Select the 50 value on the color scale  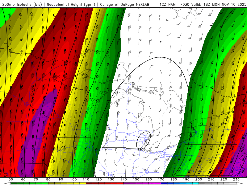click(11, 179)
